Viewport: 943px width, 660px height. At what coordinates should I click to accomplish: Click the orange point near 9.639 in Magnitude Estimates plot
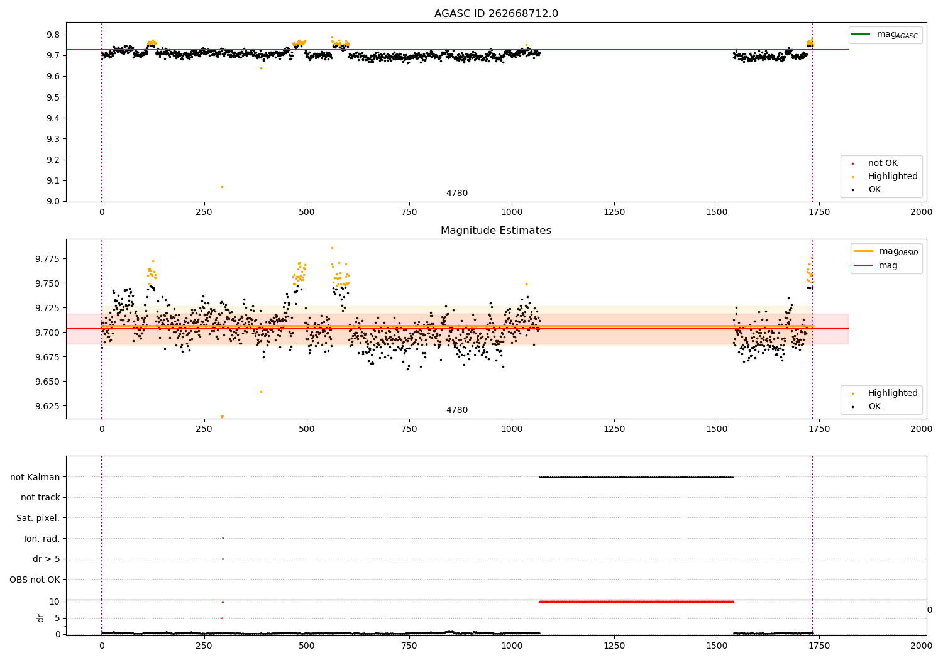[261, 392]
